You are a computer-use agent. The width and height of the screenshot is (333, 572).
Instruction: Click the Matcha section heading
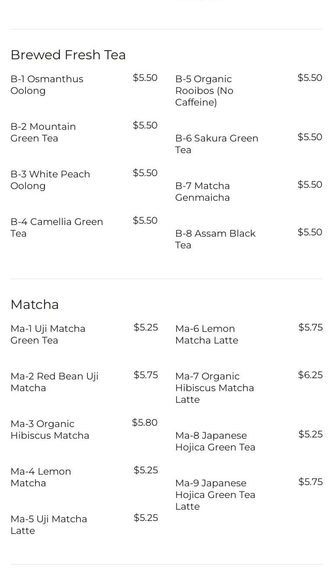point(35,305)
